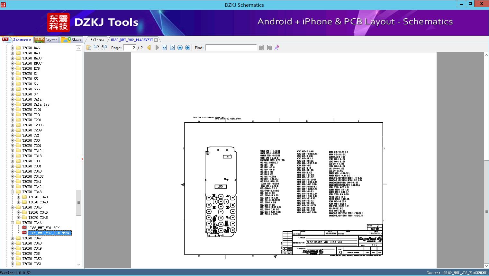Open the UL82_MMI_V01.SCH file
489x276 pixels.
44,228
